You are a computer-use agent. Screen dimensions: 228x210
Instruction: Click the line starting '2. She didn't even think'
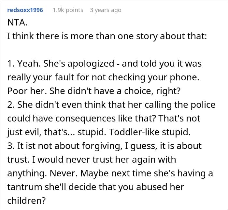[111, 105]
